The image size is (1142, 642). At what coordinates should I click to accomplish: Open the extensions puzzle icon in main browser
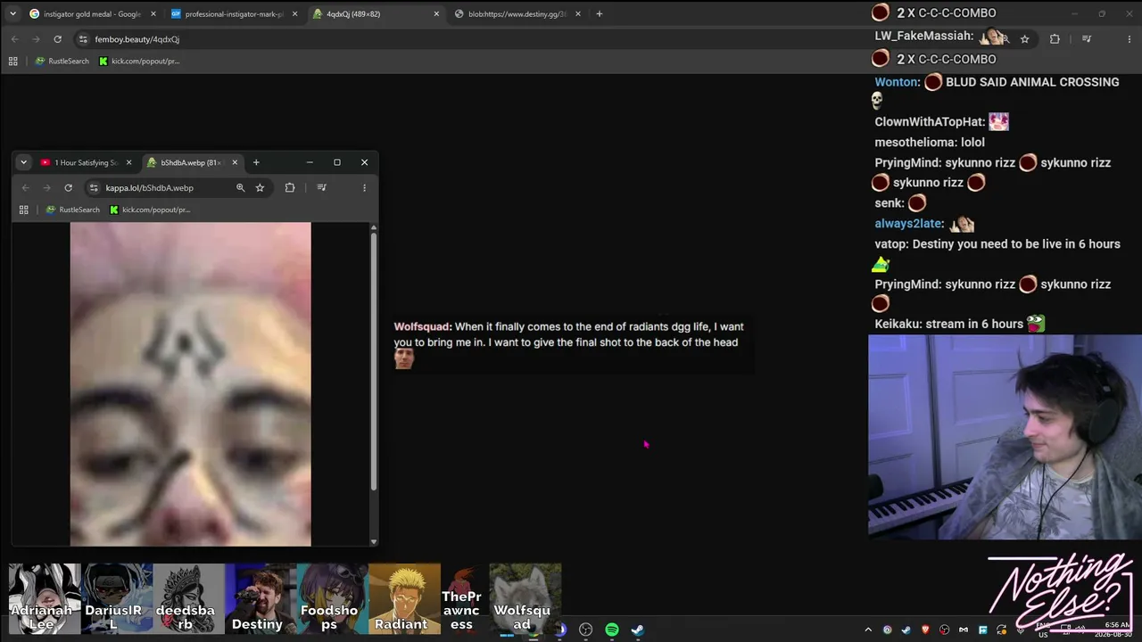[x=1055, y=39]
